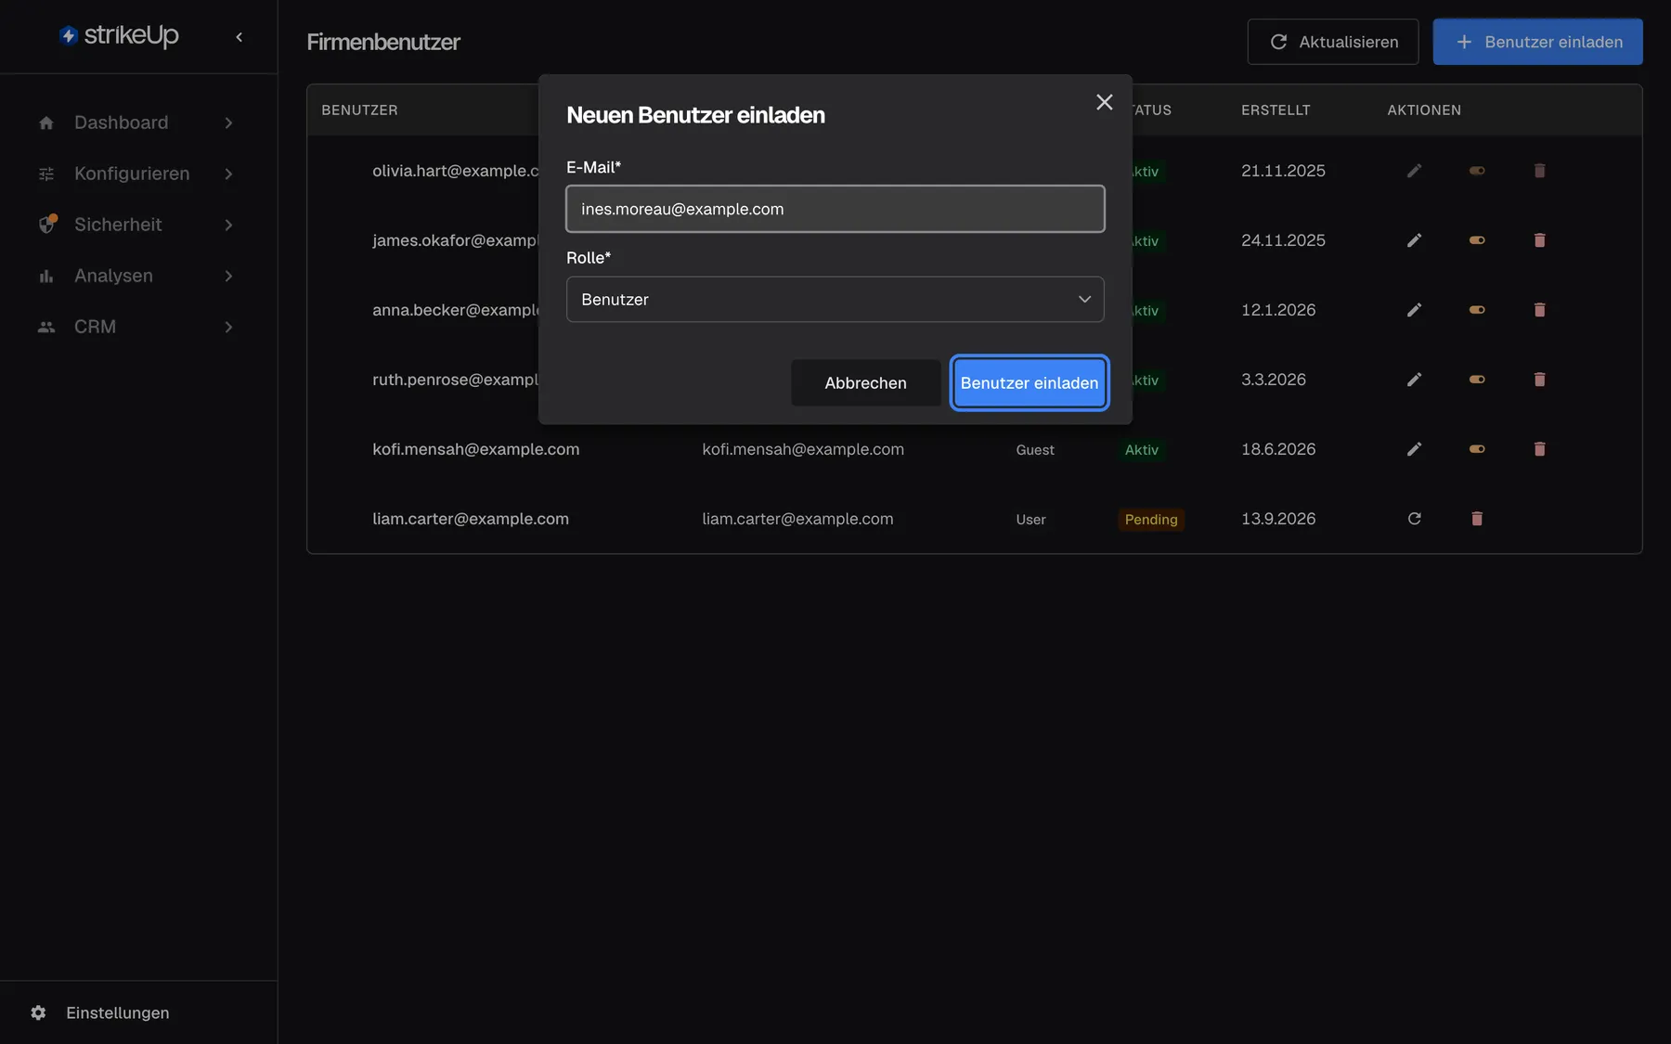Expand the Sicherheit submenu chevron
Image resolution: width=1671 pixels, height=1044 pixels.
[x=228, y=225]
